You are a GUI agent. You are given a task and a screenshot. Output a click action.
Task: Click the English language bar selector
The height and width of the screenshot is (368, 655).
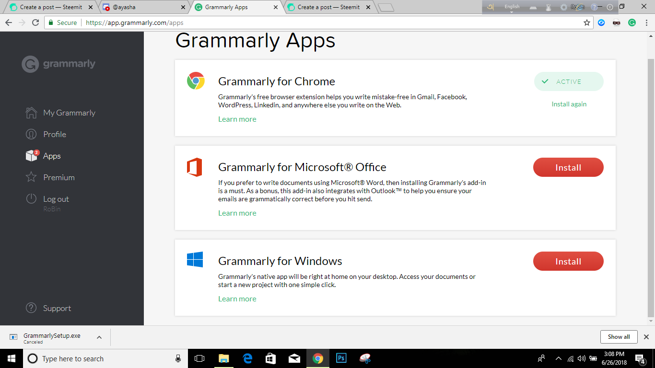pos(512,7)
